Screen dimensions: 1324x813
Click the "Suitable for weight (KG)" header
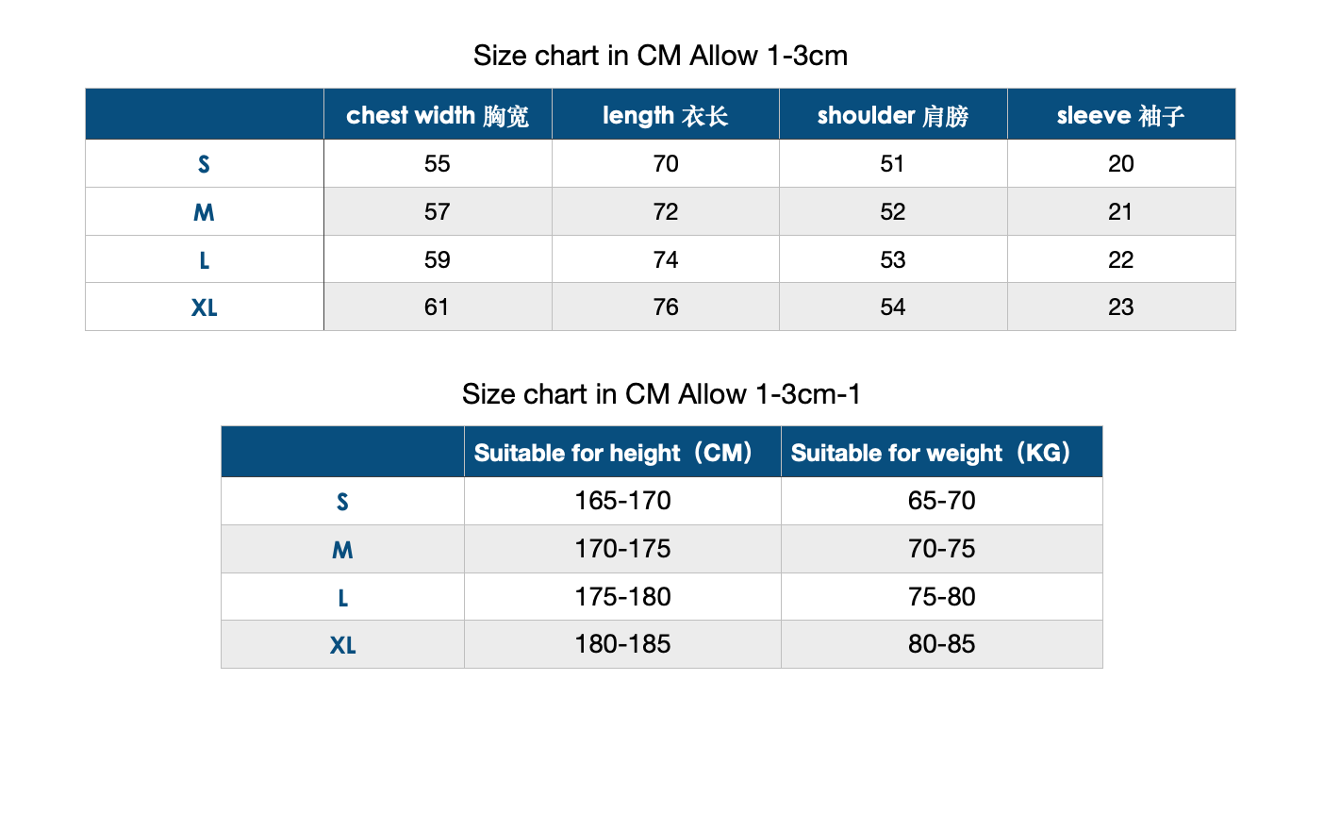click(940, 453)
